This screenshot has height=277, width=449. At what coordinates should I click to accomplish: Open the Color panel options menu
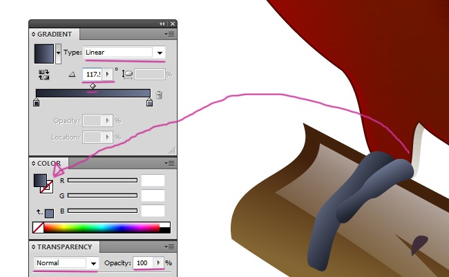point(169,164)
